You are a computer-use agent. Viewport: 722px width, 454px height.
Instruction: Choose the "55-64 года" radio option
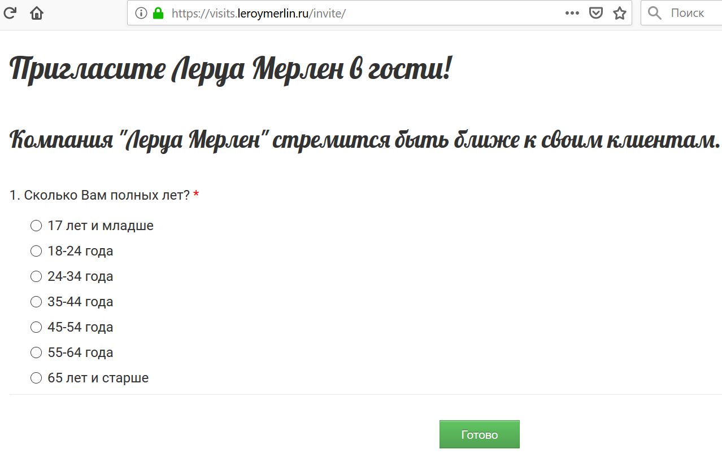[36, 352]
